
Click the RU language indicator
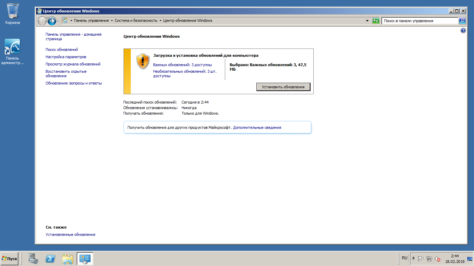click(405, 258)
